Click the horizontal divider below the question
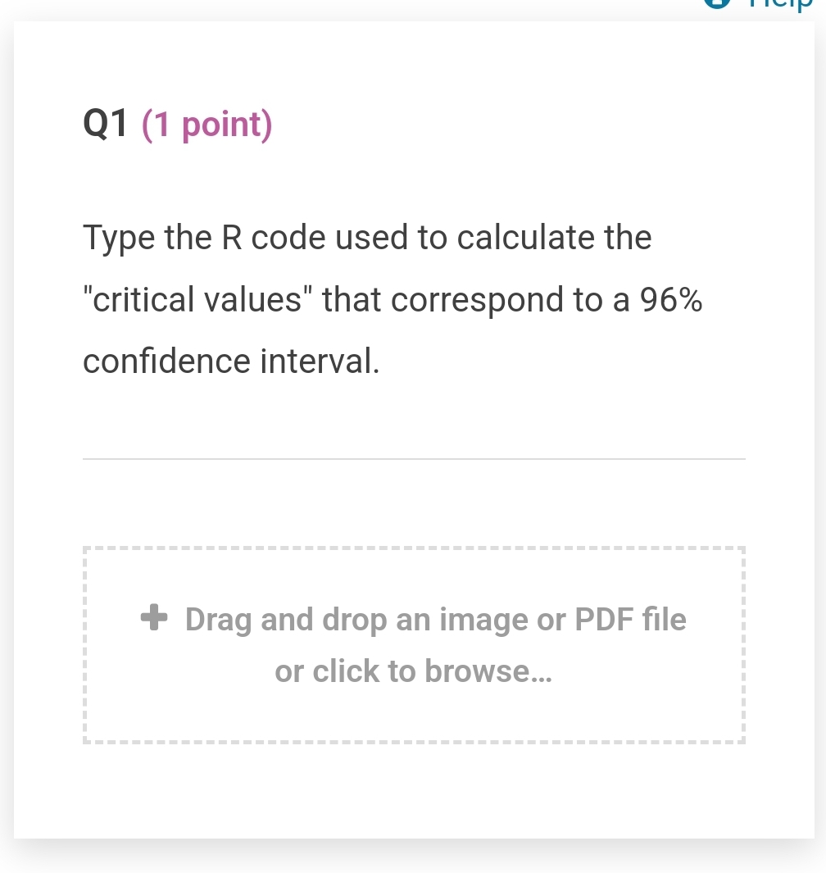The width and height of the screenshot is (826, 873). (414, 459)
